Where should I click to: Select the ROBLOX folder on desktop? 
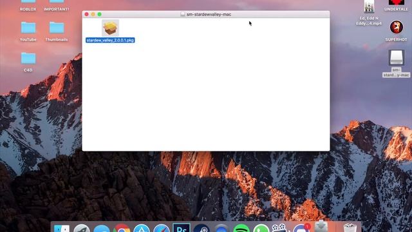tap(28, 2)
